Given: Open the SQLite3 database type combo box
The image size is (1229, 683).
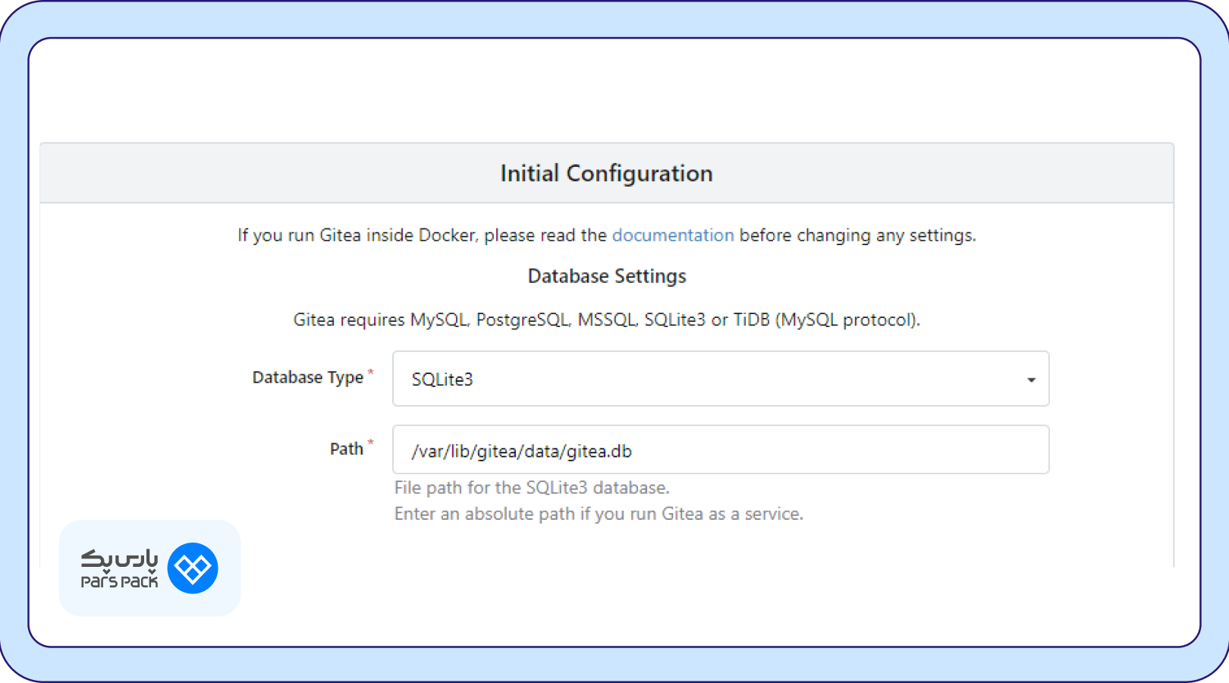Looking at the screenshot, I should pos(719,379).
